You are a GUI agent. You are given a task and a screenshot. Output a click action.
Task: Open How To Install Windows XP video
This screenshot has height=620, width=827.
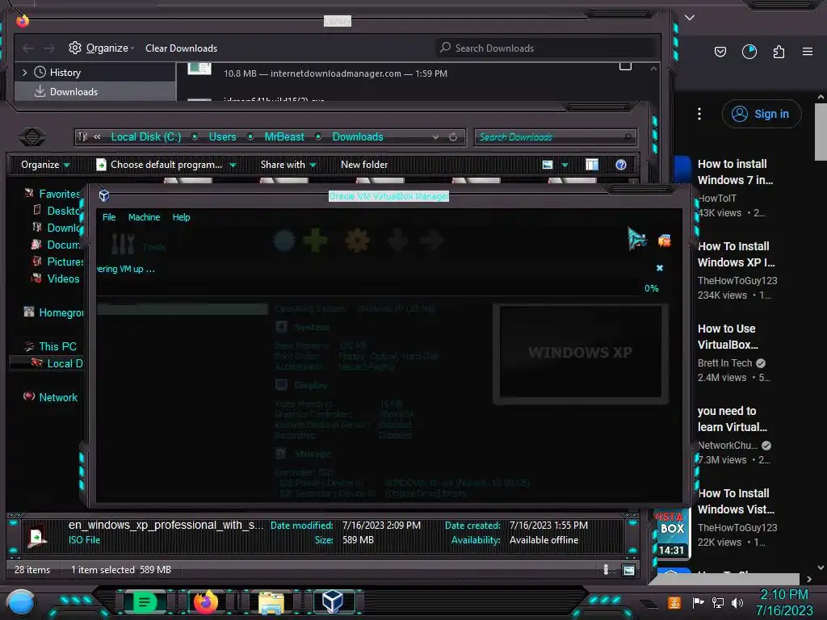pos(736,254)
